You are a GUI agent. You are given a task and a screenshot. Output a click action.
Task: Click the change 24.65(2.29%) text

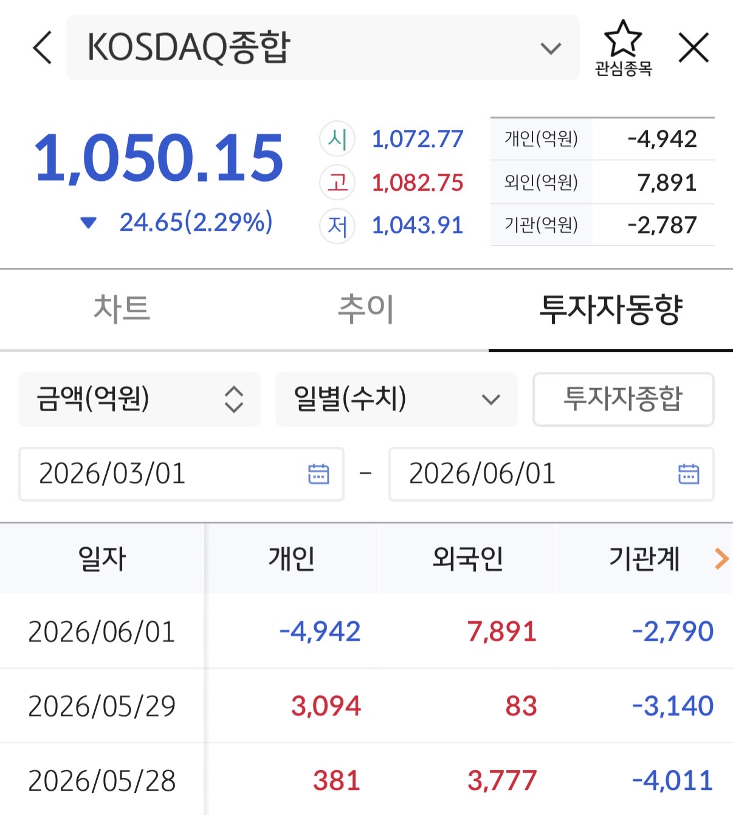point(196,222)
